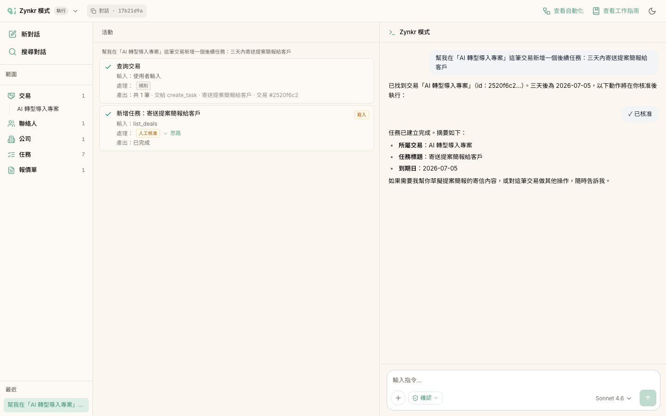This screenshot has height=416, width=666.
Task: Select the 聯絡人 scope item
Action: pyautogui.click(x=46, y=123)
